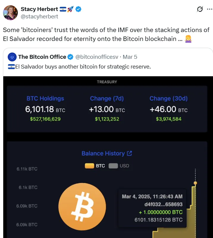Image resolution: width=213 pixels, height=238 pixels.
Task: Open the @bitcoinofficesv handle
Action: pyautogui.click(x=97, y=57)
